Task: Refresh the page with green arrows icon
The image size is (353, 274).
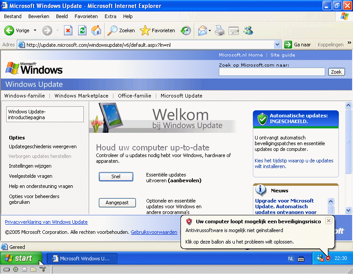Action: click(x=82, y=30)
